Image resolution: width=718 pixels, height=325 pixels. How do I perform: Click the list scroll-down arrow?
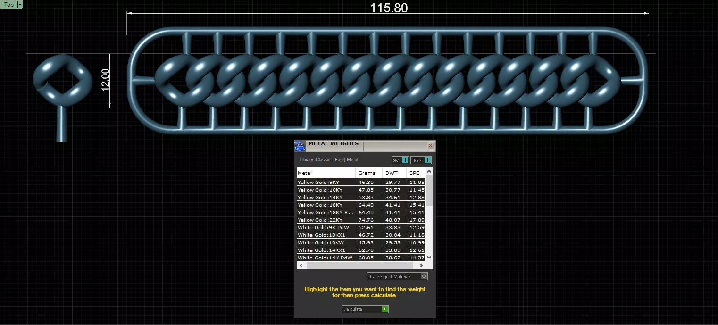(x=429, y=257)
